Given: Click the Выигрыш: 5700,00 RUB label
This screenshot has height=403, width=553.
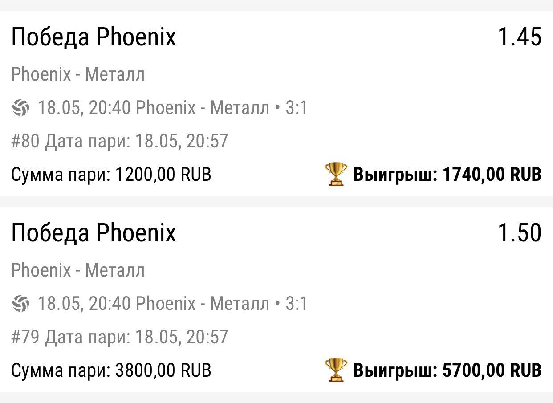Looking at the screenshot, I should point(447,371).
